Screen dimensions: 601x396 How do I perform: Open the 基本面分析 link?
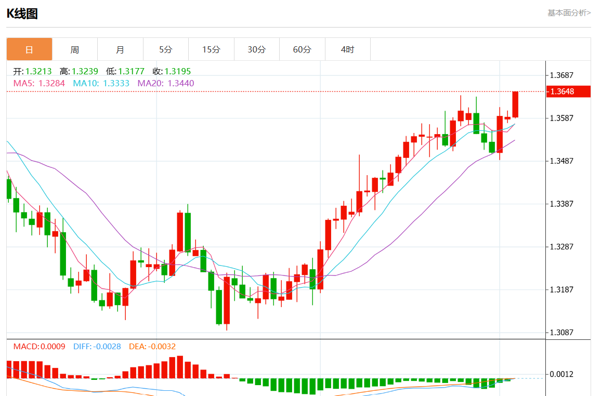point(569,13)
